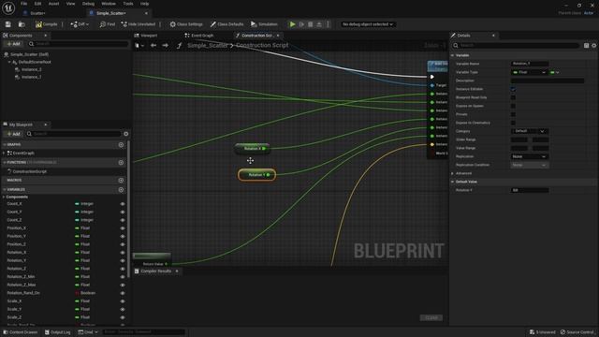Click the Eject button in toolbar
The width and height of the screenshot is (599, 337).
319,24
